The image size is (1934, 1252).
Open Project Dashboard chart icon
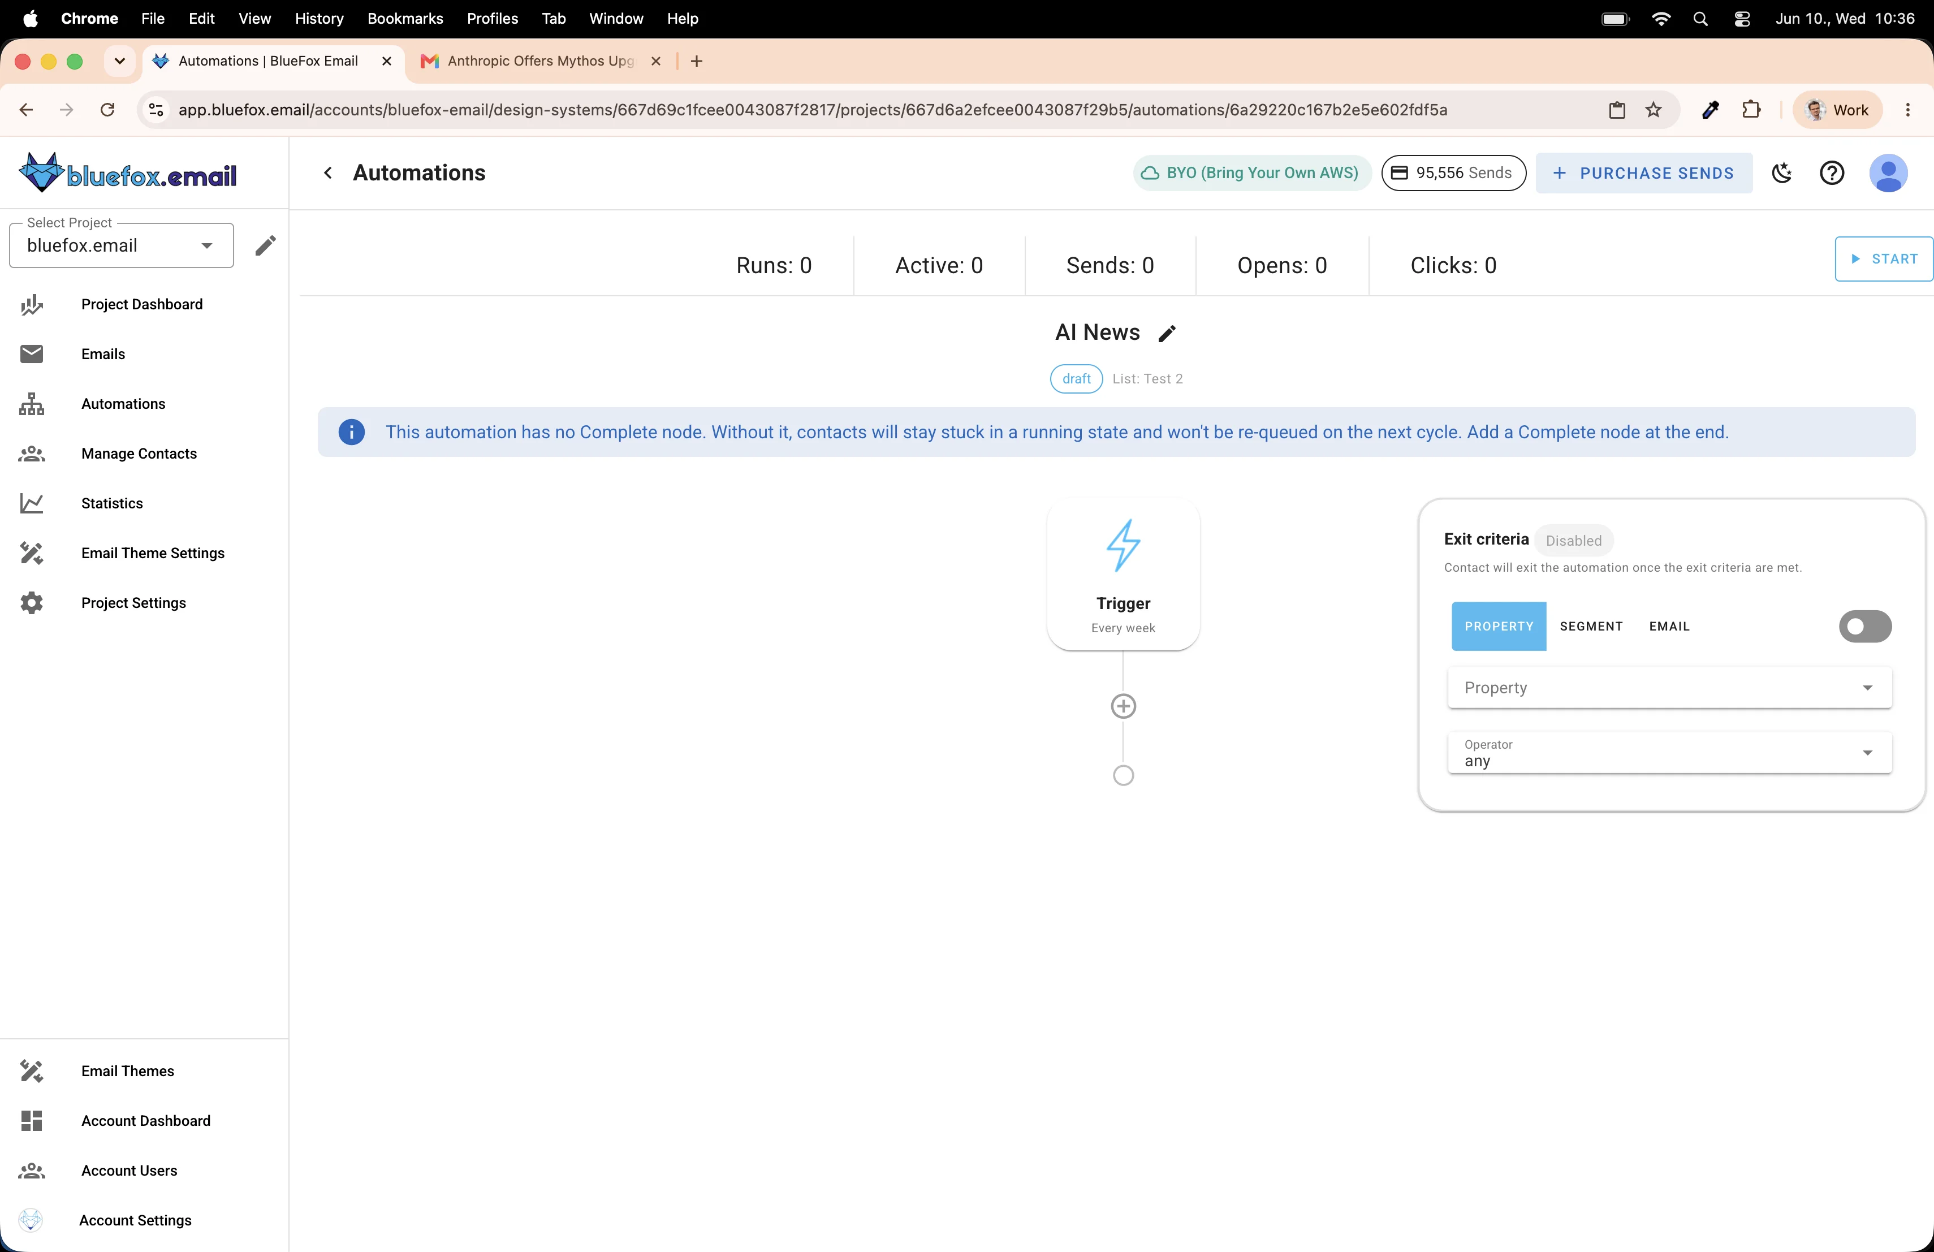pyautogui.click(x=32, y=305)
